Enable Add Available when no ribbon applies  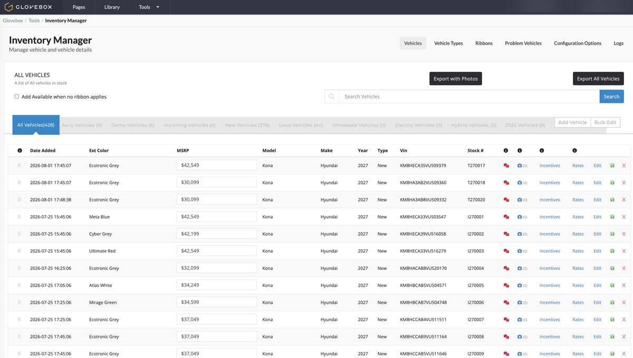point(17,96)
